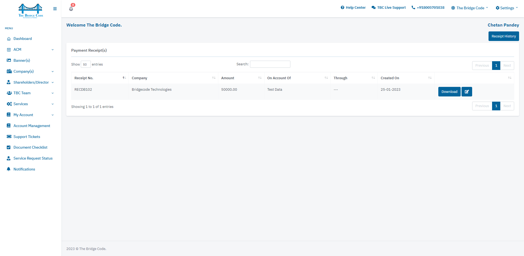
Task: Sort table by Company column
Action: point(173,78)
